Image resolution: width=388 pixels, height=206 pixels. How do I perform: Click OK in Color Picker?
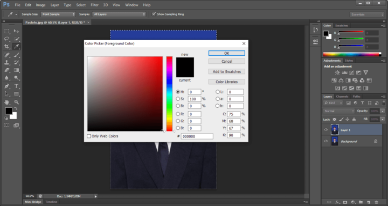pyautogui.click(x=227, y=53)
